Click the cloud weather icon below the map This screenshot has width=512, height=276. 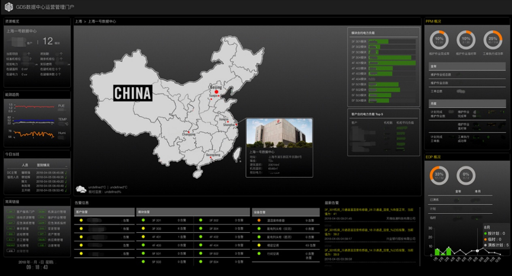tap(81, 189)
